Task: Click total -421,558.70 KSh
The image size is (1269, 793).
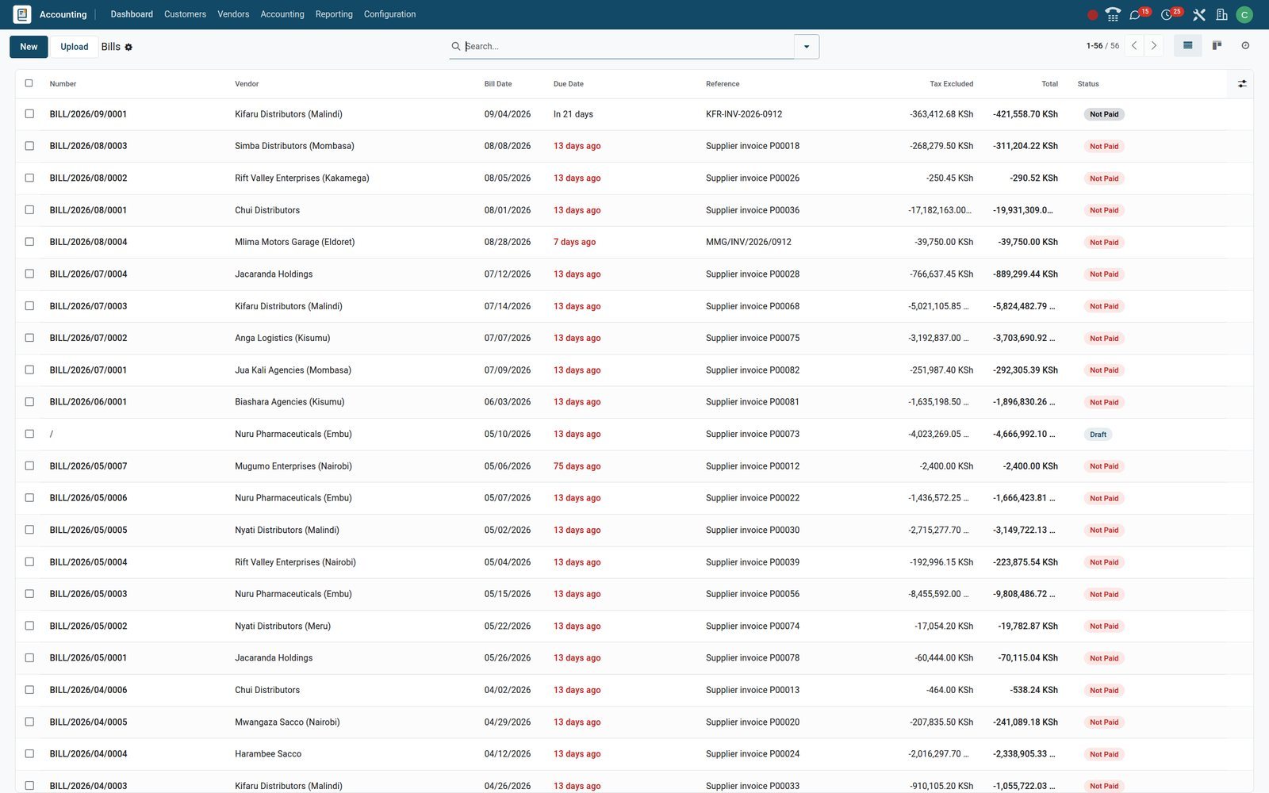Action: click(x=1026, y=114)
